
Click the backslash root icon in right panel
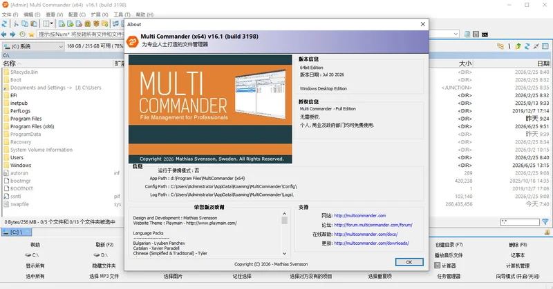click(x=509, y=46)
